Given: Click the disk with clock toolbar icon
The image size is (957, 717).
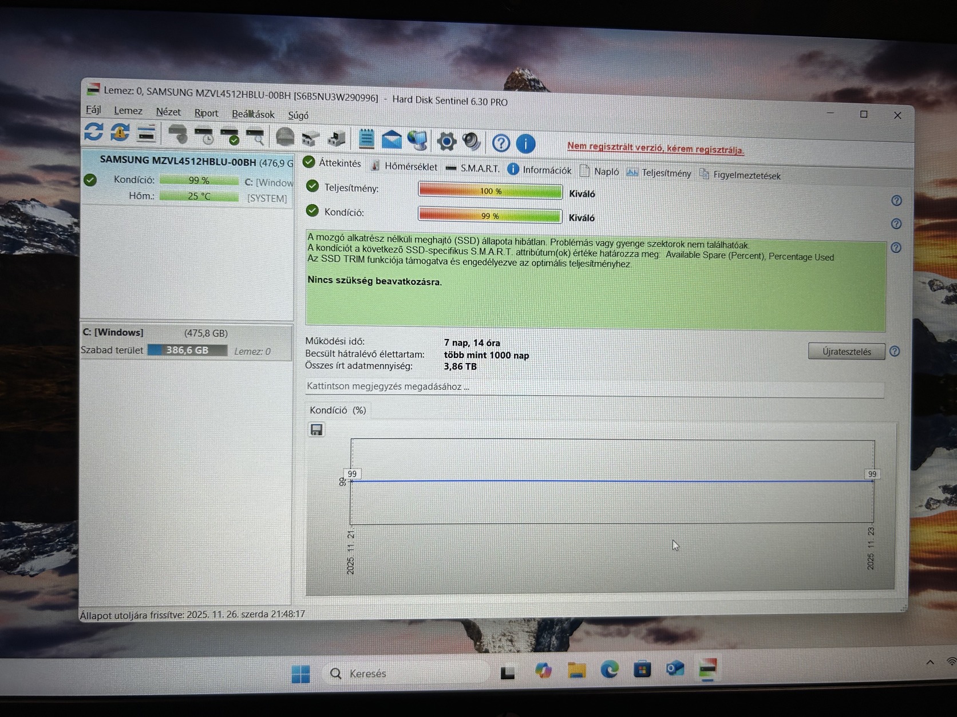Looking at the screenshot, I should (204, 136).
